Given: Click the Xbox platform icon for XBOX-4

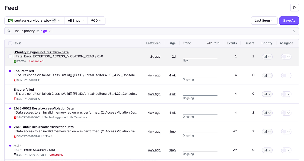Looking at the screenshot, I should click(x=15, y=61).
